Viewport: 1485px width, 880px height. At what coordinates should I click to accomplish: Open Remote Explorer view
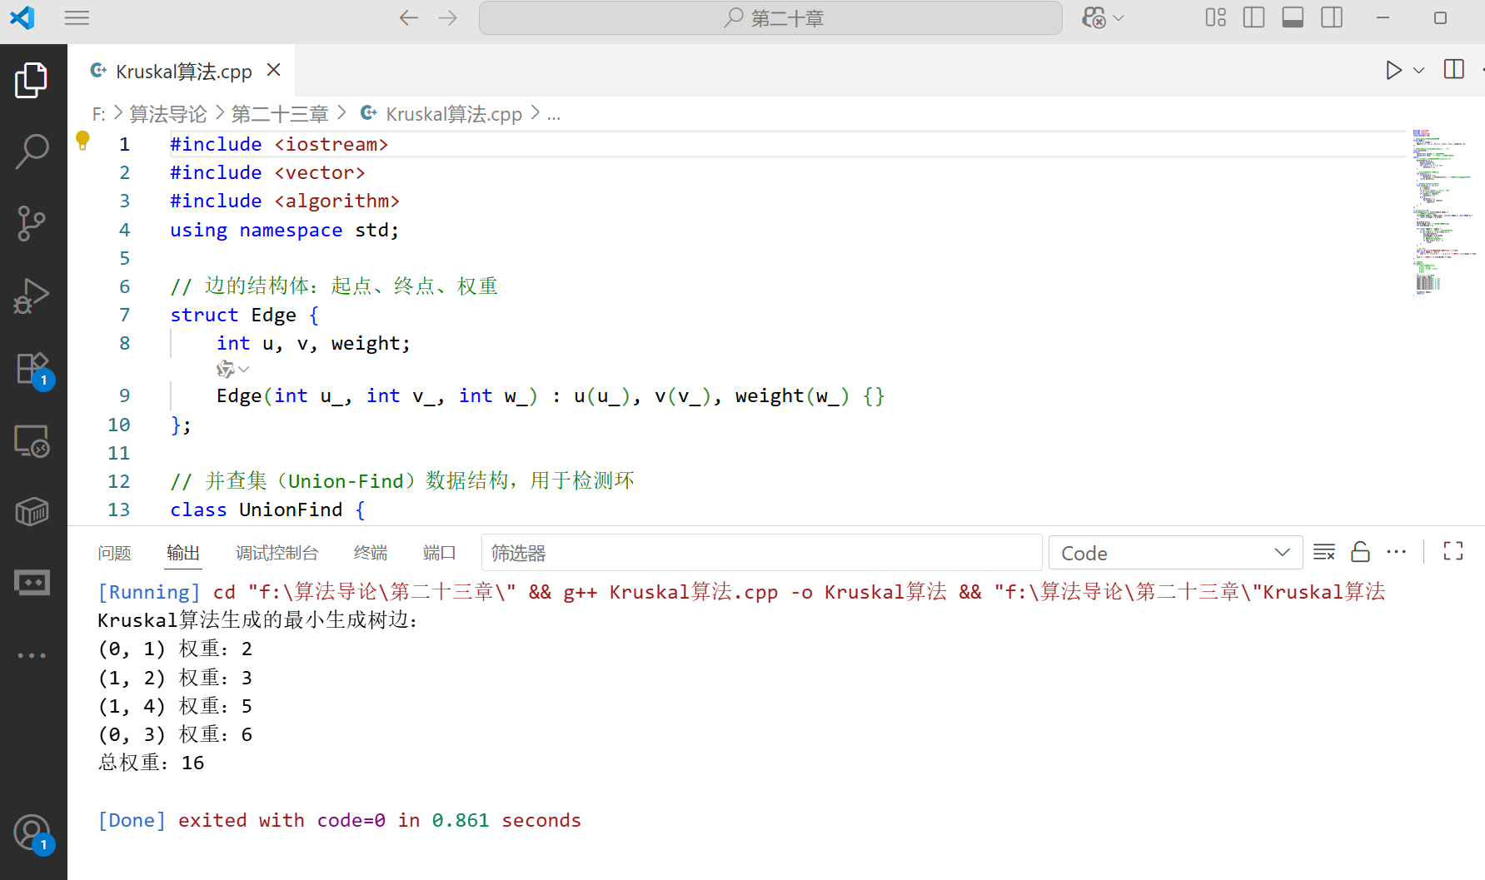point(32,440)
